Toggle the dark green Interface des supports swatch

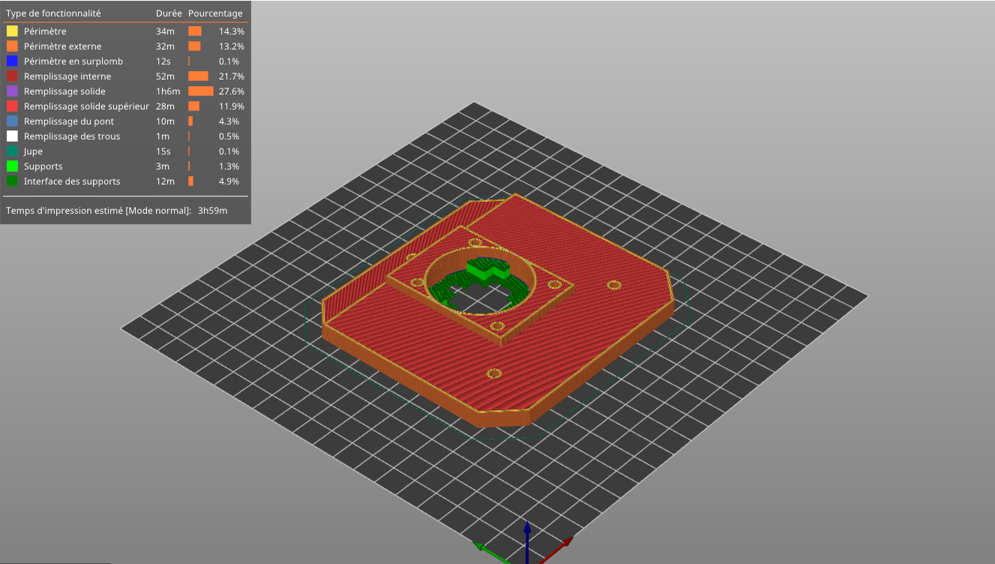[12, 181]
